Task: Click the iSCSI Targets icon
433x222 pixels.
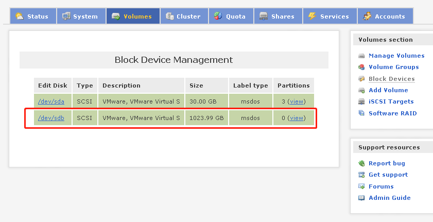Action: coord(362,101)
